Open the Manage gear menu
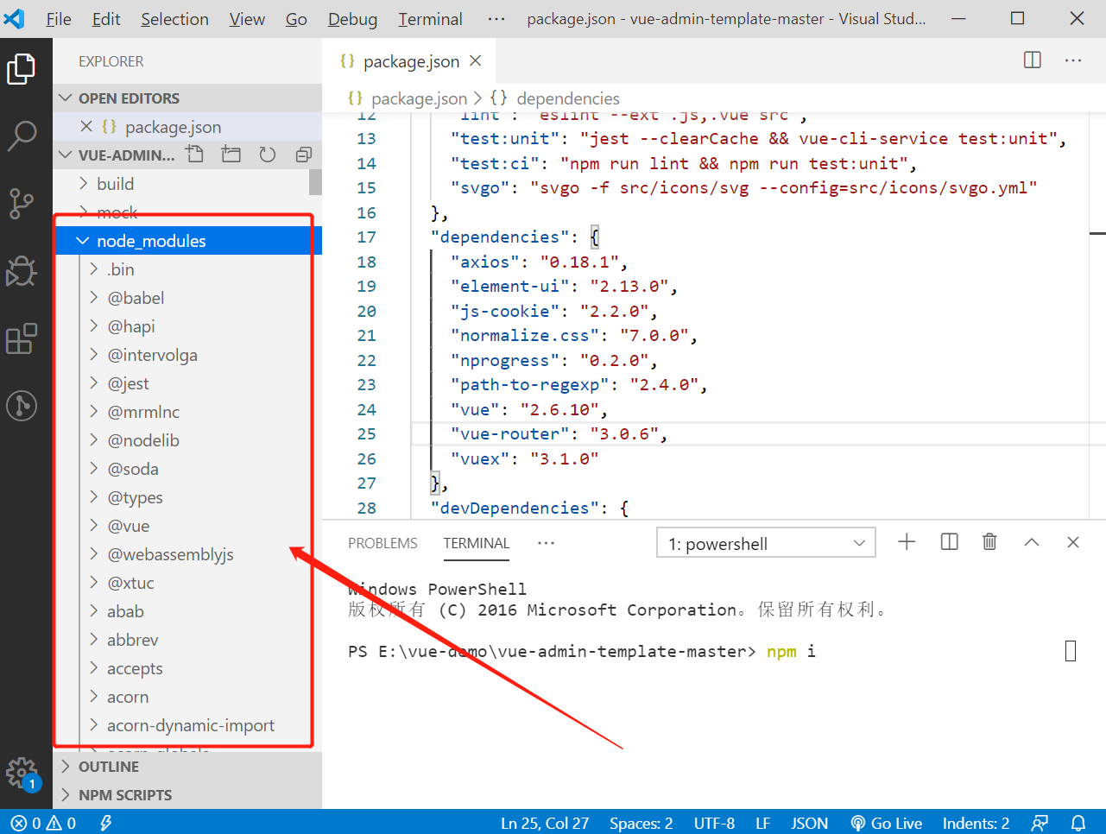The width and height of the screenshot is (1106, 834). 22,773
